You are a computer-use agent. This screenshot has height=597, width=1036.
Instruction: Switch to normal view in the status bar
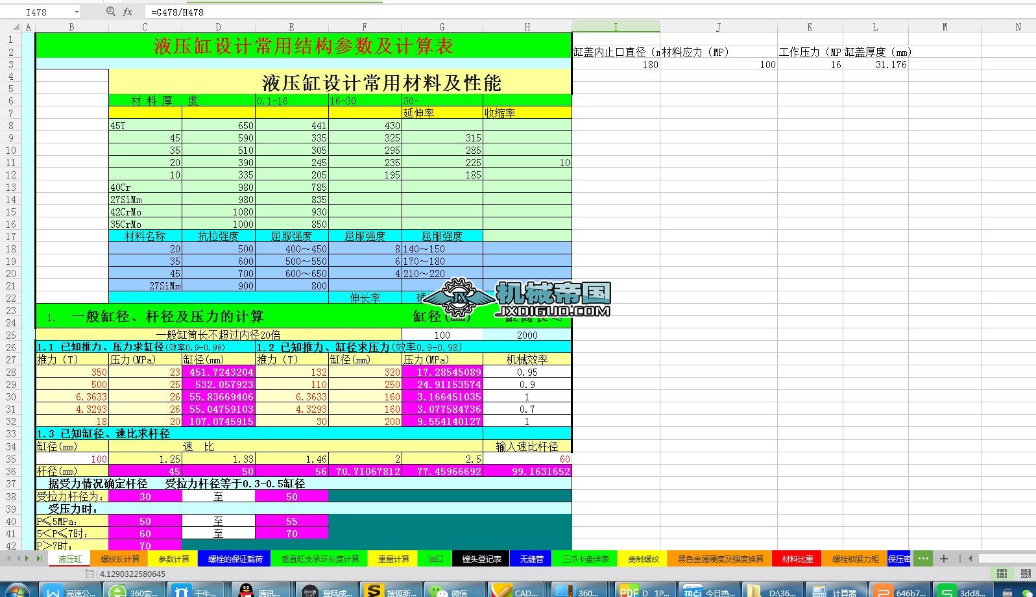click(1002, 574)
